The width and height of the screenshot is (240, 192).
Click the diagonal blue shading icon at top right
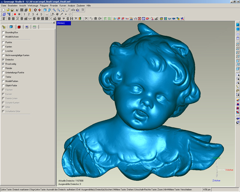tap(238, 25)
